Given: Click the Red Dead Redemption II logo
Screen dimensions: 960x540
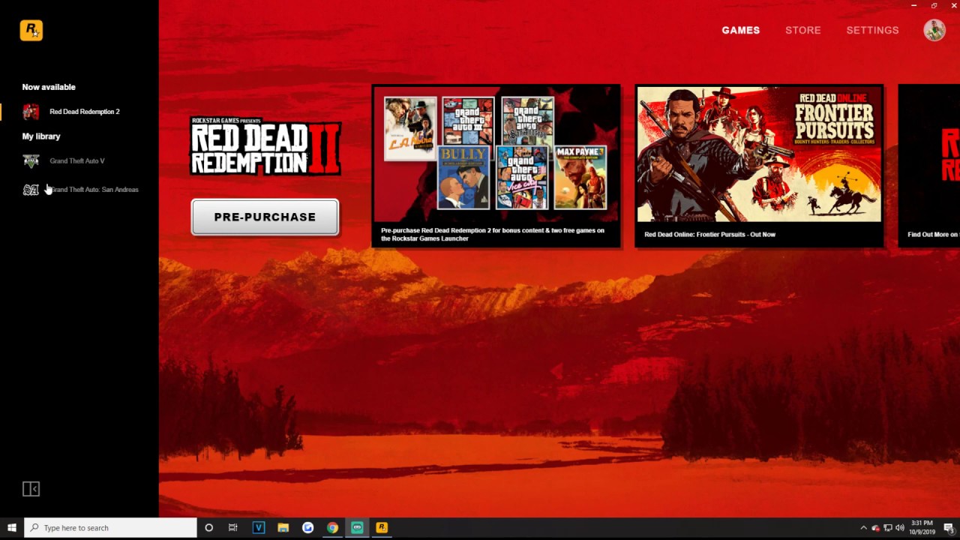Looking at the screenshot, I should [265, 146].
